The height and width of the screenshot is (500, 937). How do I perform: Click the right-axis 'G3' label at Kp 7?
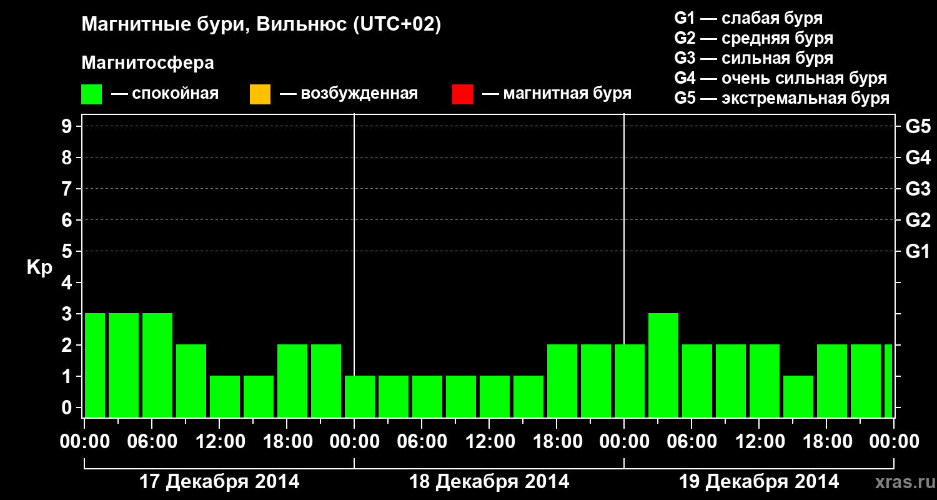[918, 189]
